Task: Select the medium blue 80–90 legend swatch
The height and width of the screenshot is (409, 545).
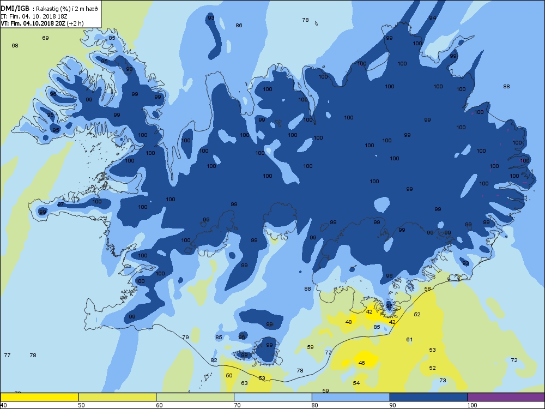Action: pyautogui.click(x=350, y=397)
